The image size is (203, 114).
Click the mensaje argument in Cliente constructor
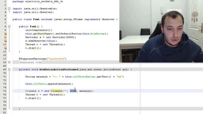click(x=85, y=91)
